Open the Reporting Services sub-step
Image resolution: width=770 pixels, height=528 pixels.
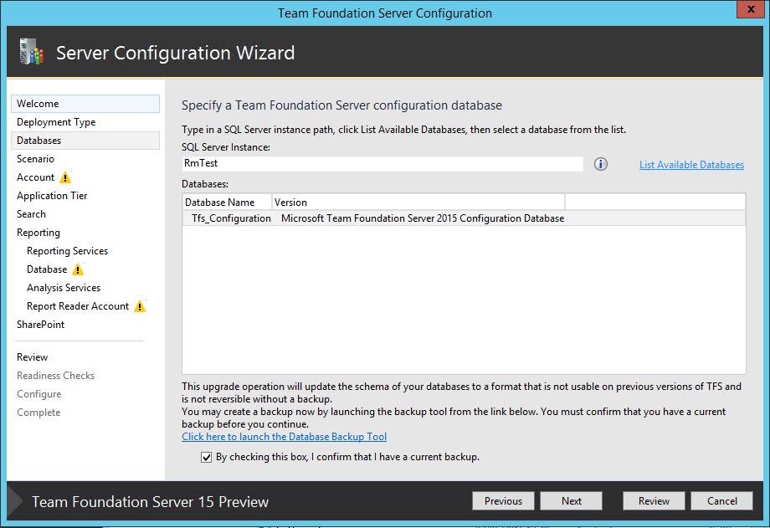tap(67, 251)
